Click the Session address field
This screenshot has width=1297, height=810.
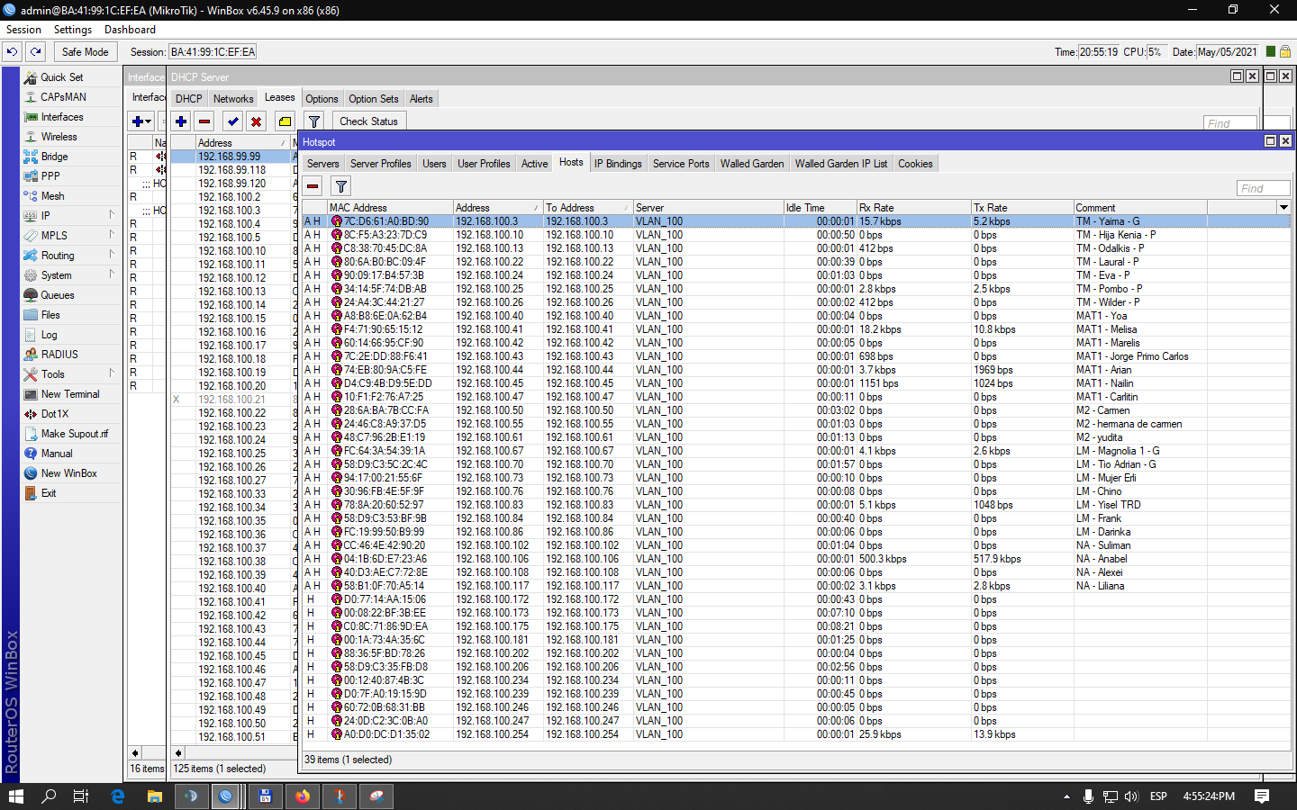pyautogui.click(x=213, y=52)
